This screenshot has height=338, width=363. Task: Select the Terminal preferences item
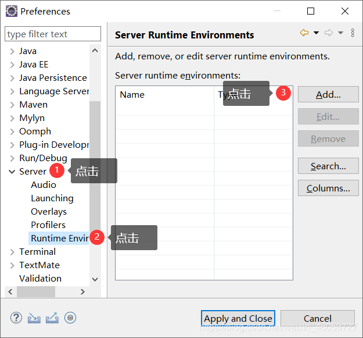point(37,252)
